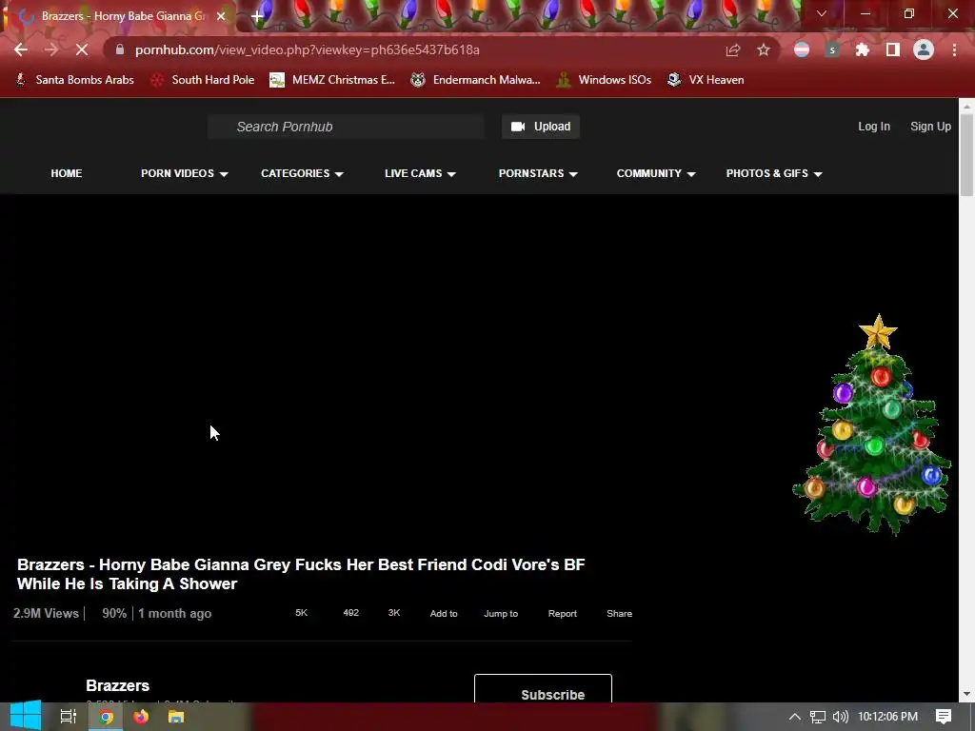
Task: Open the Brazzers channel name link
Action: (117, 685)
